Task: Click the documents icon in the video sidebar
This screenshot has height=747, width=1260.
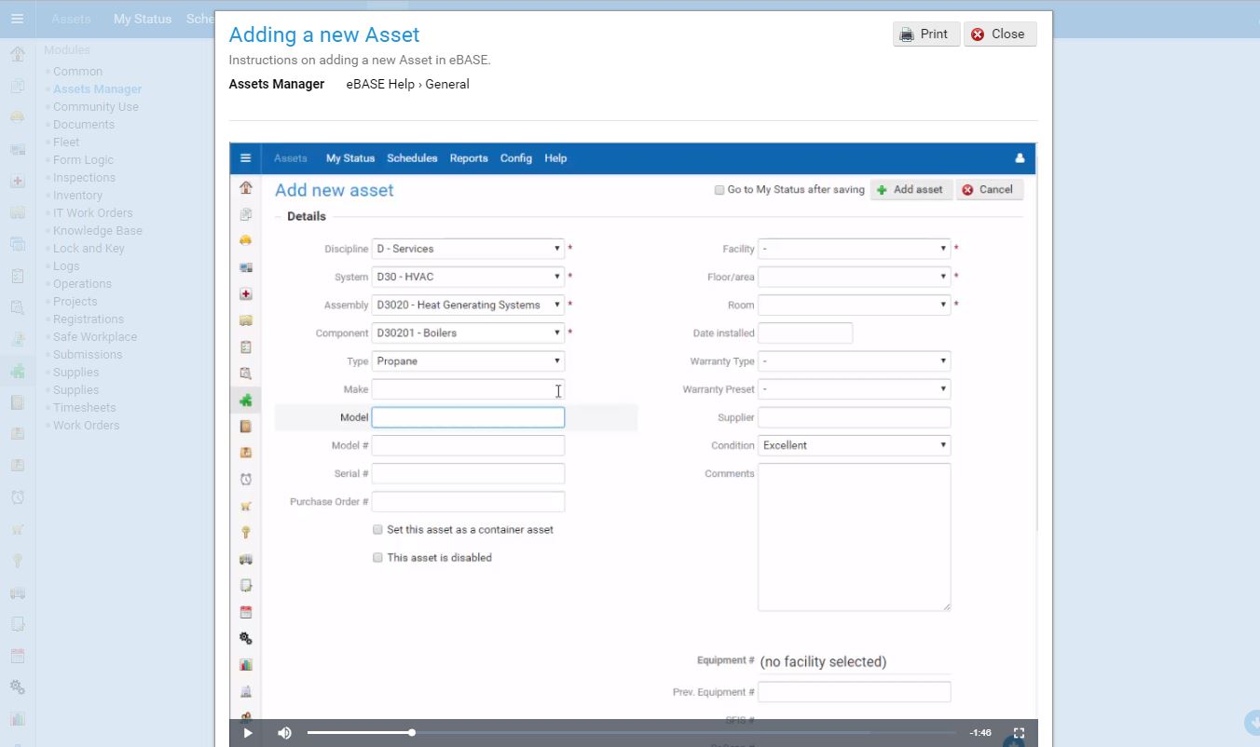Action: 245,214
